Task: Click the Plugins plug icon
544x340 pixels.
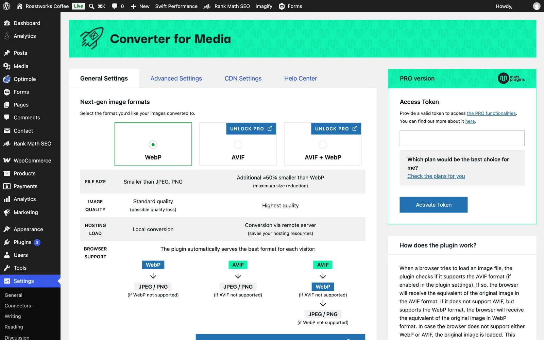Action: point(7,242)
